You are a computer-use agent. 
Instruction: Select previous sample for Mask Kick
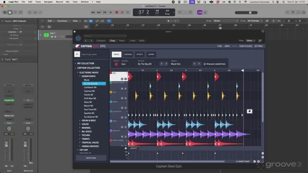(x=194, y=64)
